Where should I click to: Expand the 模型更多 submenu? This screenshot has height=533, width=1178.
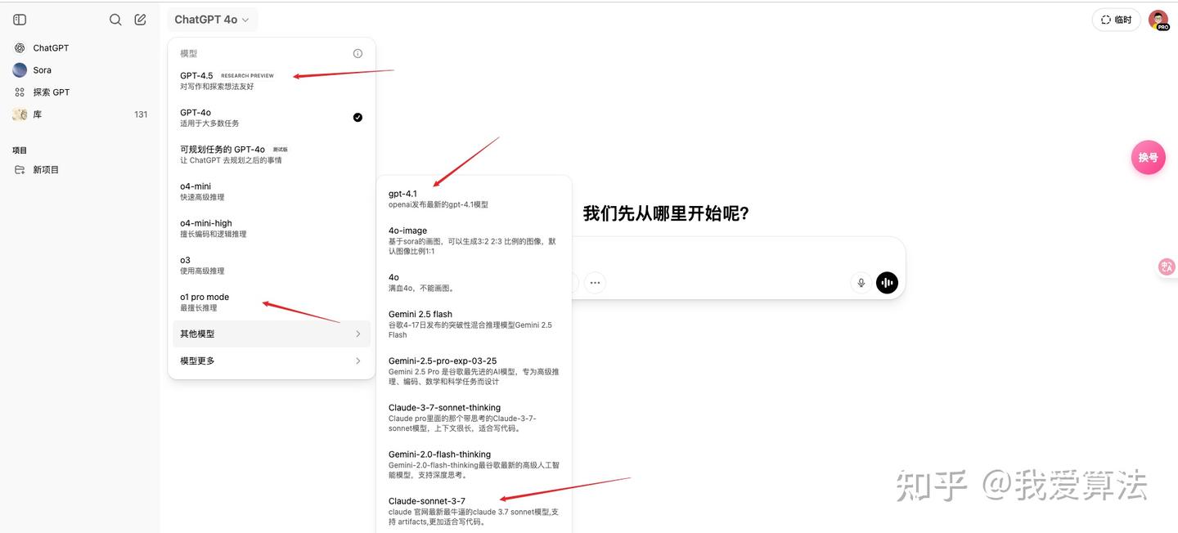(x=272, y=361)
